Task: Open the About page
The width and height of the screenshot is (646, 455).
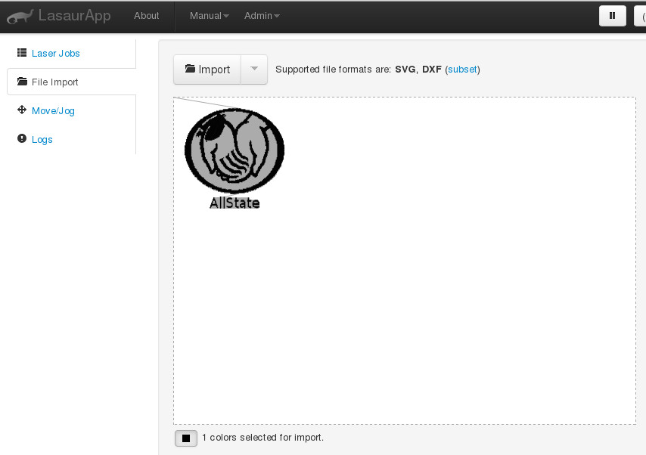Action: pos(146,16)
